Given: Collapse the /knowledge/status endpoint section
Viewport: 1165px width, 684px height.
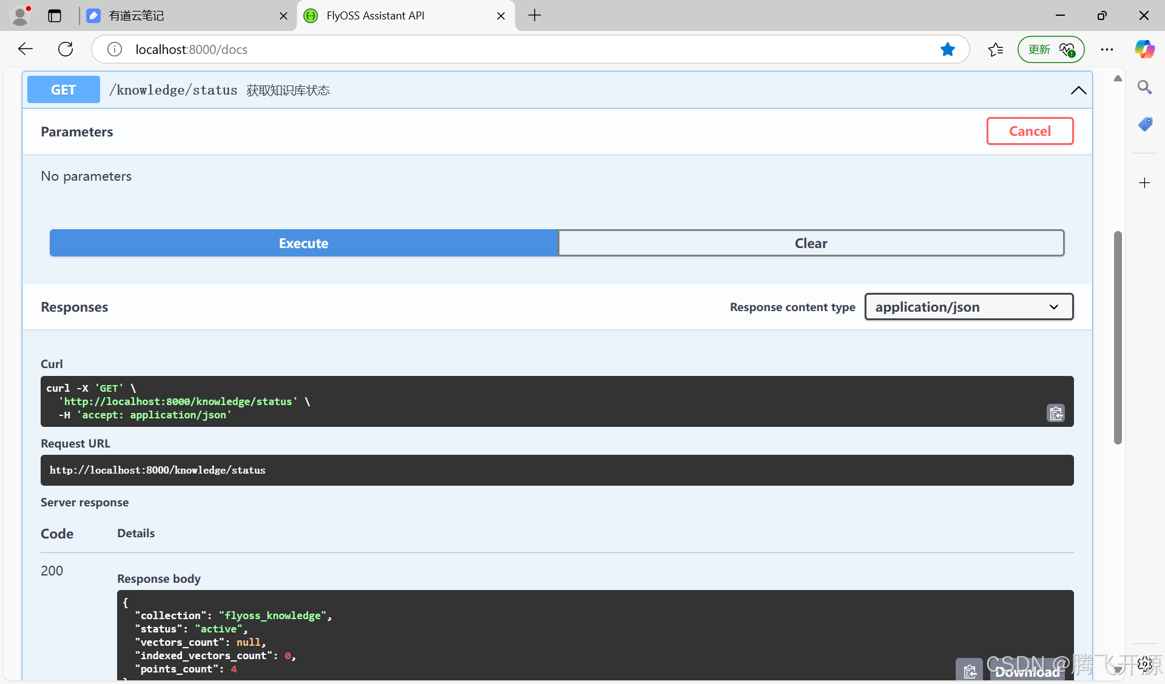Looking at the screenshot, I should tap(1078, 90).
